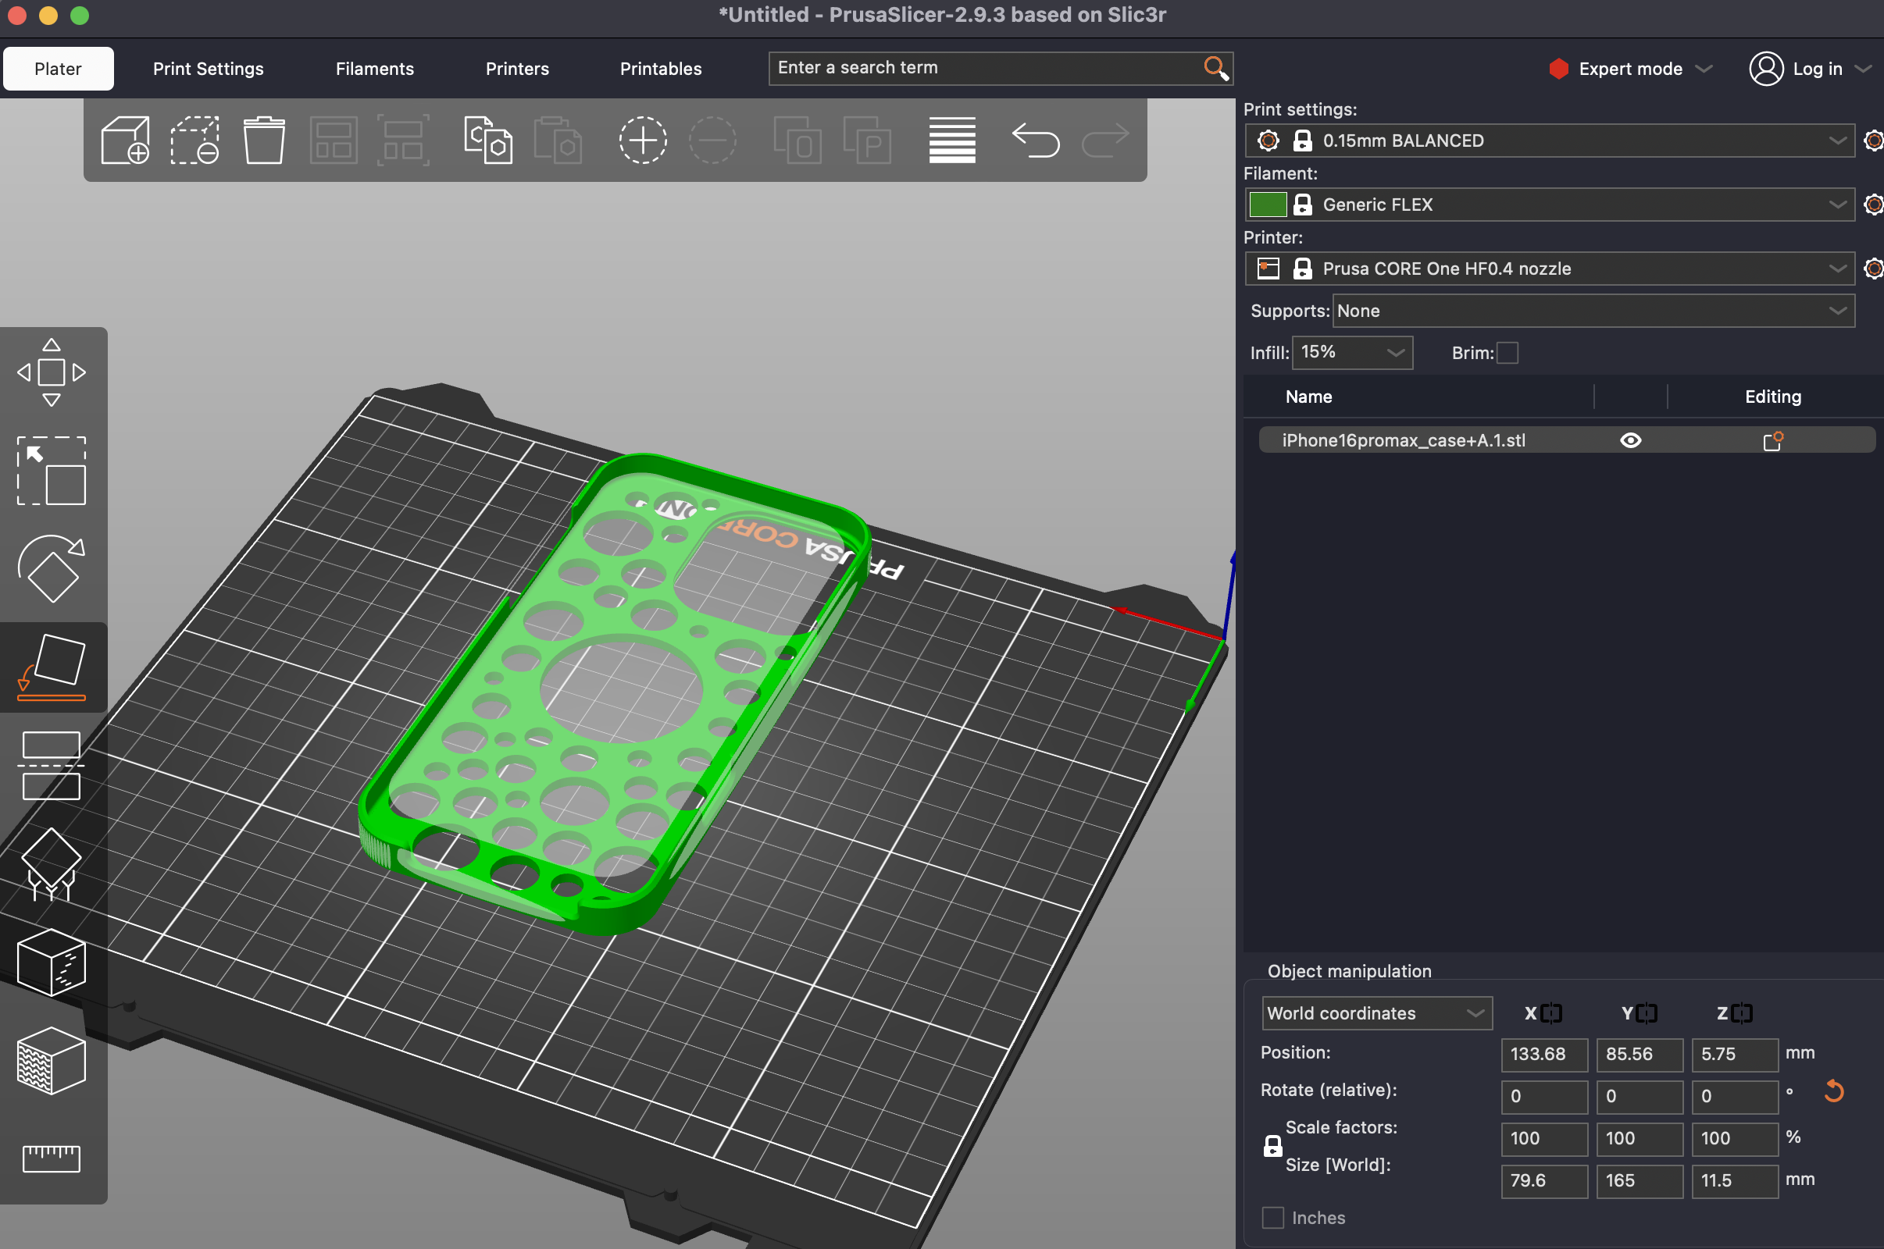Click the green filament color swatch
Image resolution: width=1884 pixels, height=1249 pixels.
tap(1267, 205)
